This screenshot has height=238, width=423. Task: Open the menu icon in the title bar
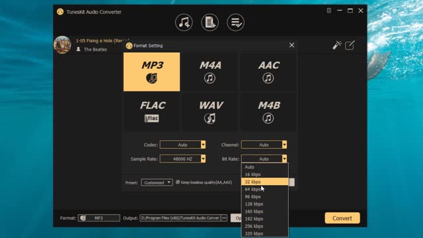329,11
